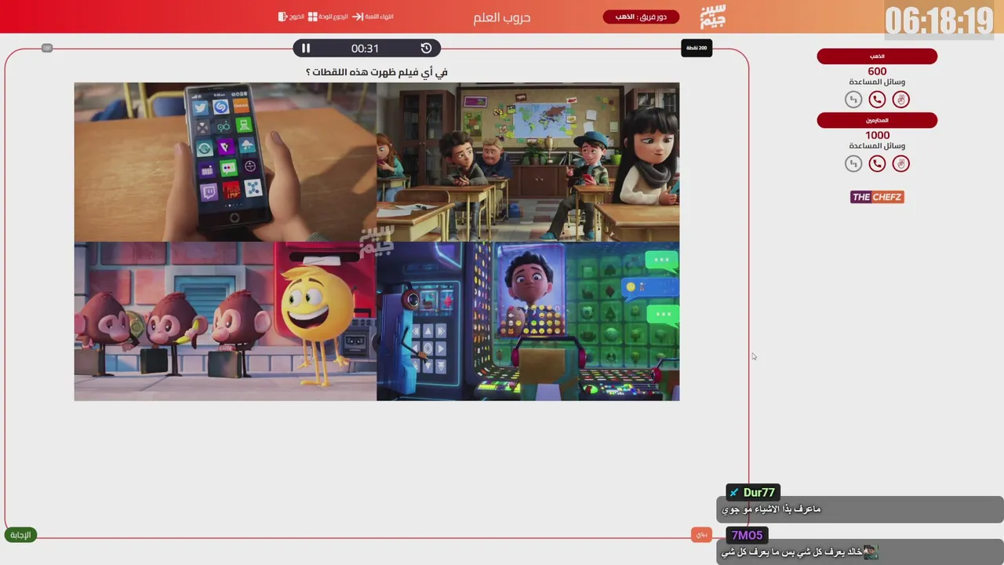Pause the question countdown timer
The image size is (1004, 565).
pyautogui.click(x=306, y=48)
